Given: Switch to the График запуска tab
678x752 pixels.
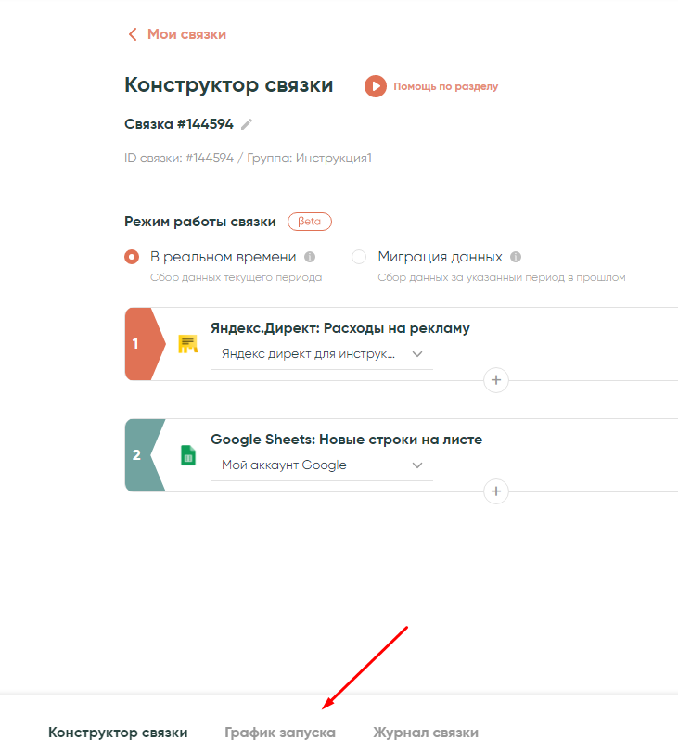Looking at the screenshot, I should click(280, 733).
